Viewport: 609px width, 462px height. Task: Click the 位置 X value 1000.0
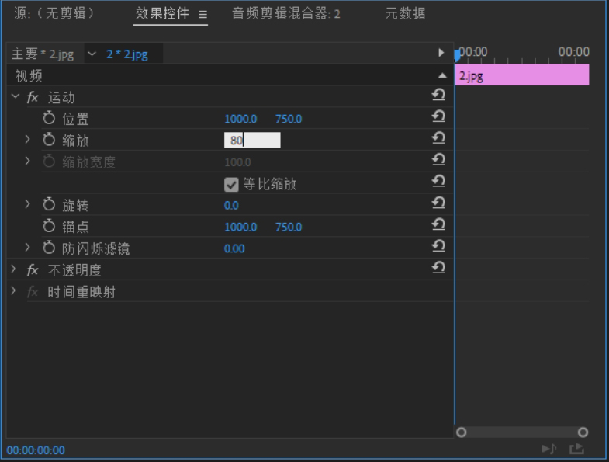pos(240,119)
